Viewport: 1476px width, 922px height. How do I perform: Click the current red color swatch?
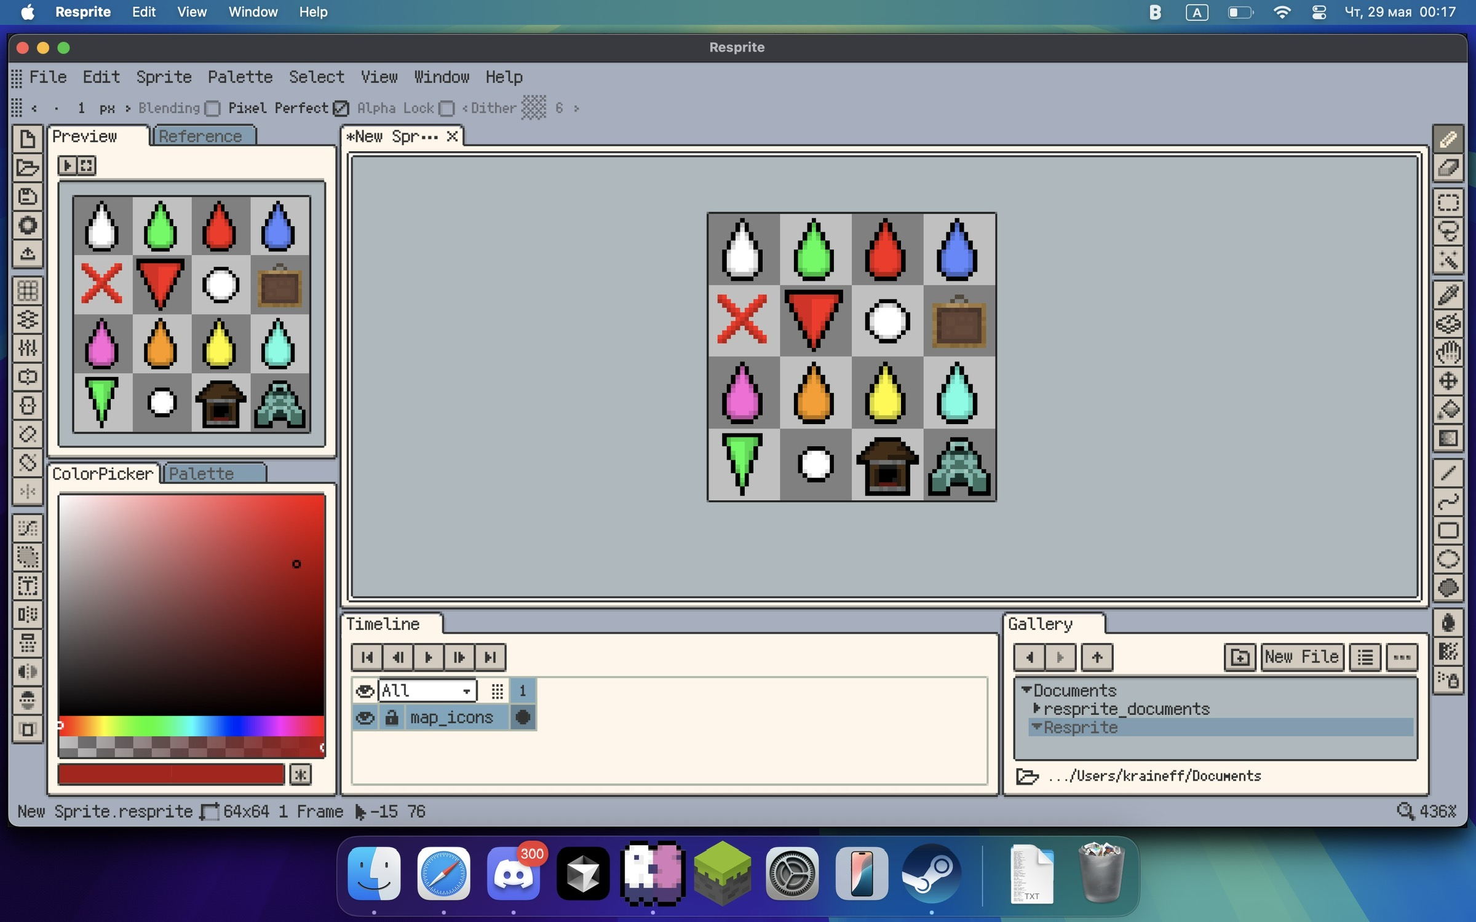(171, 774)
